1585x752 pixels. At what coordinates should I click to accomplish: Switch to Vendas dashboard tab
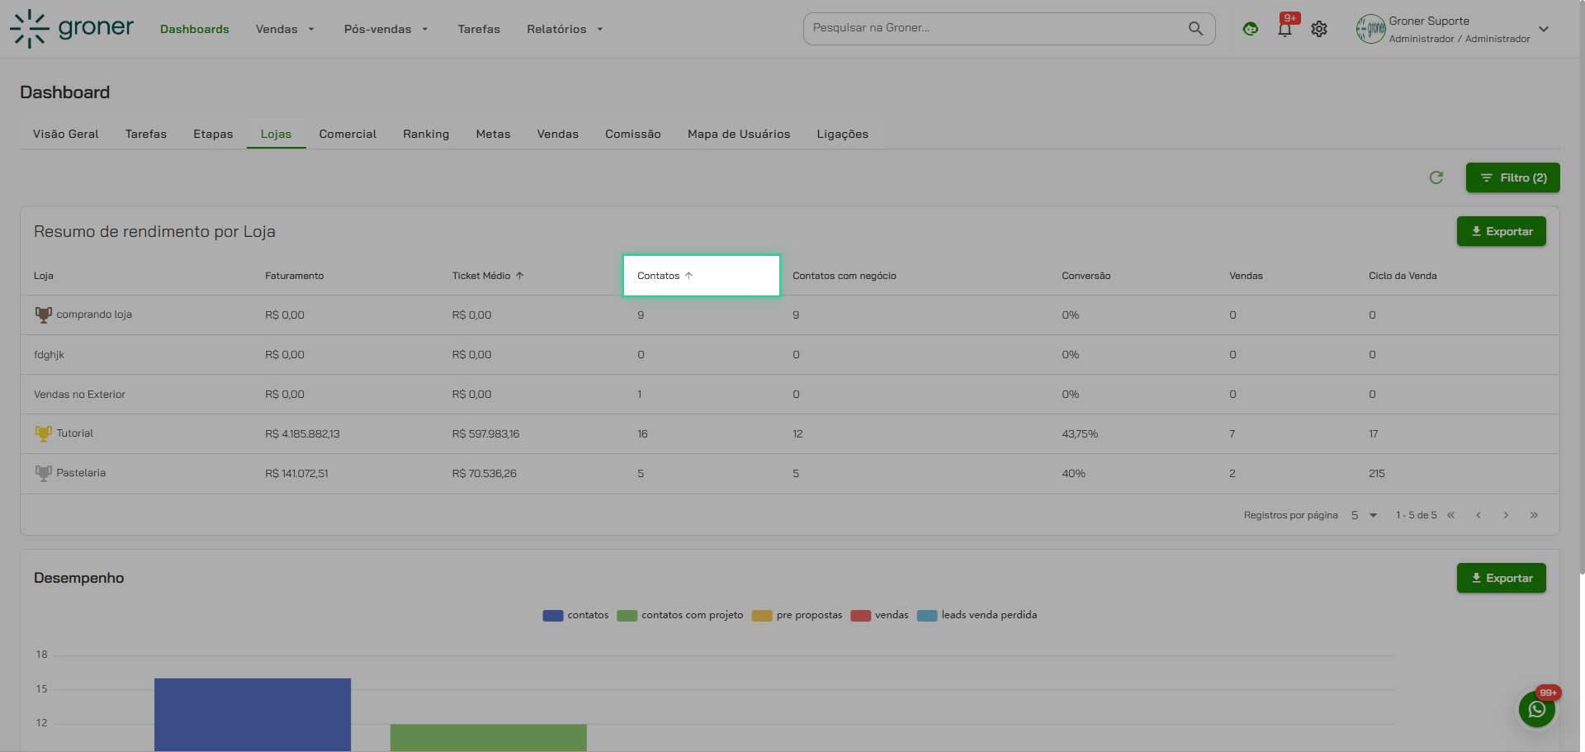coord(558,134)
